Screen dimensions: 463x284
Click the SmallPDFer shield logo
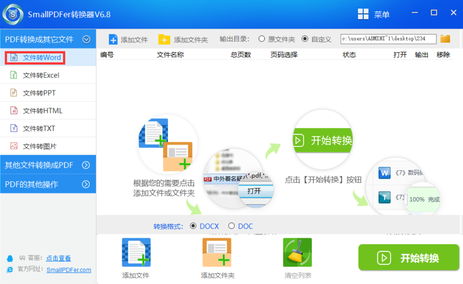coord(13,14)
